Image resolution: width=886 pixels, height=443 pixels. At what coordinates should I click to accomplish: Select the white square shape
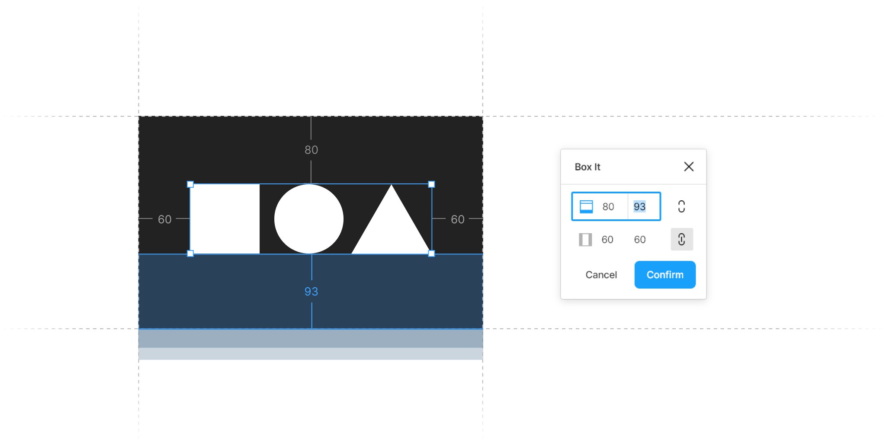pos(225,219)
